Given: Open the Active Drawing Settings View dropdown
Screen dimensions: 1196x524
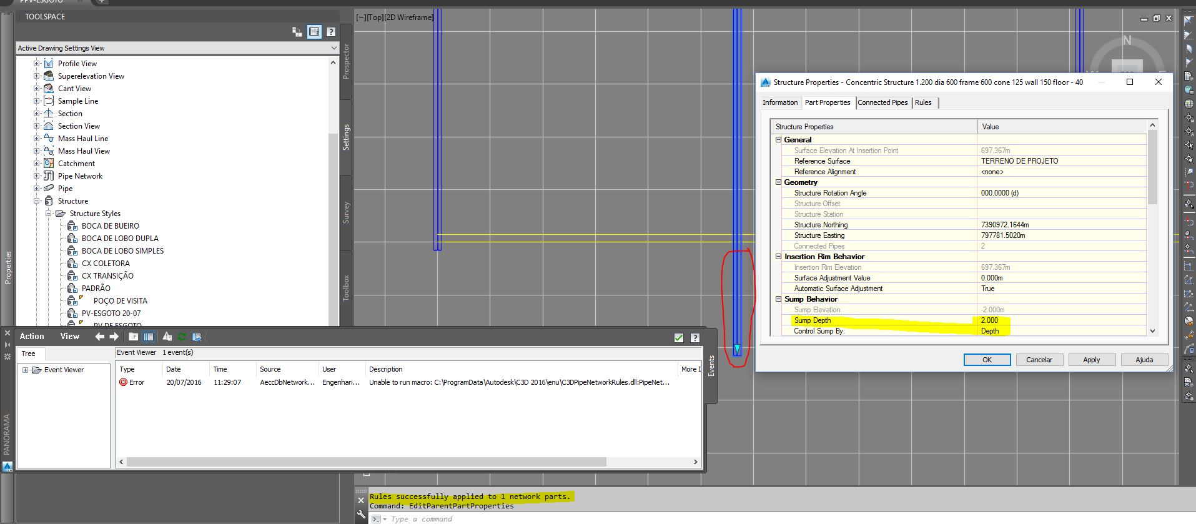Looking at the screenshot, I should pyautogui.click(x=177, y=48).
